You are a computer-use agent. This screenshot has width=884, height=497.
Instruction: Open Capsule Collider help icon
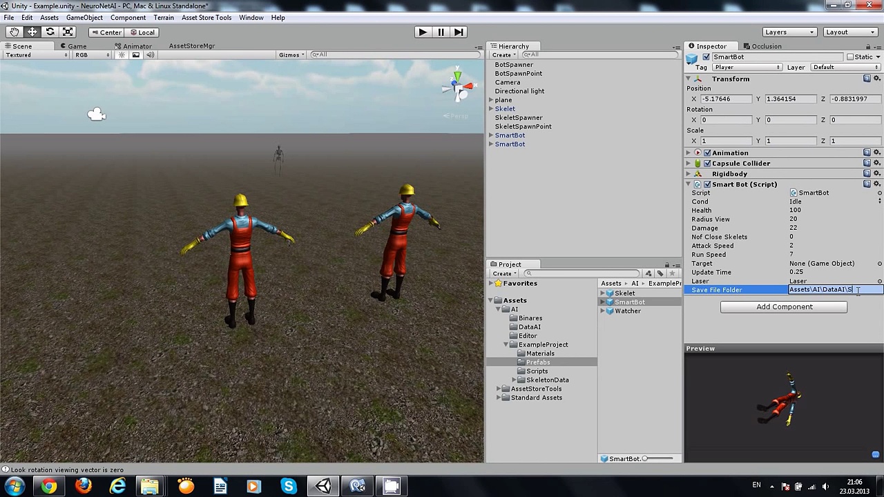click(x=867, y=164)
